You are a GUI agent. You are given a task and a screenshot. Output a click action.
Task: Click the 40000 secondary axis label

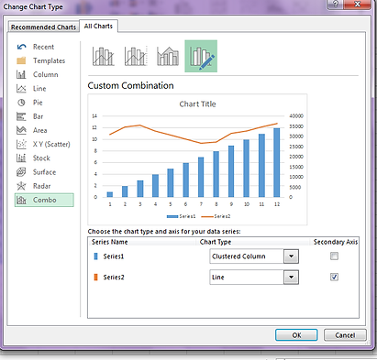point(296,116)
